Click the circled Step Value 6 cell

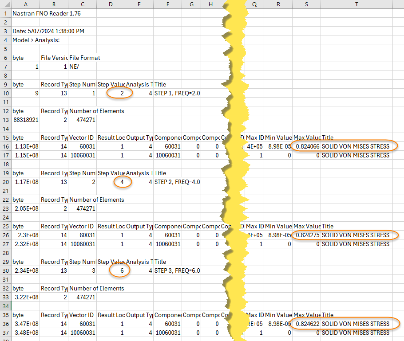(x=119, y=270)
